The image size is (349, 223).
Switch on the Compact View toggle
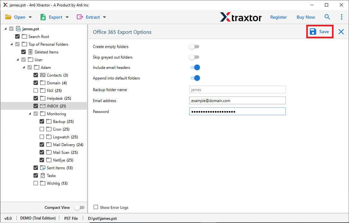79,207
